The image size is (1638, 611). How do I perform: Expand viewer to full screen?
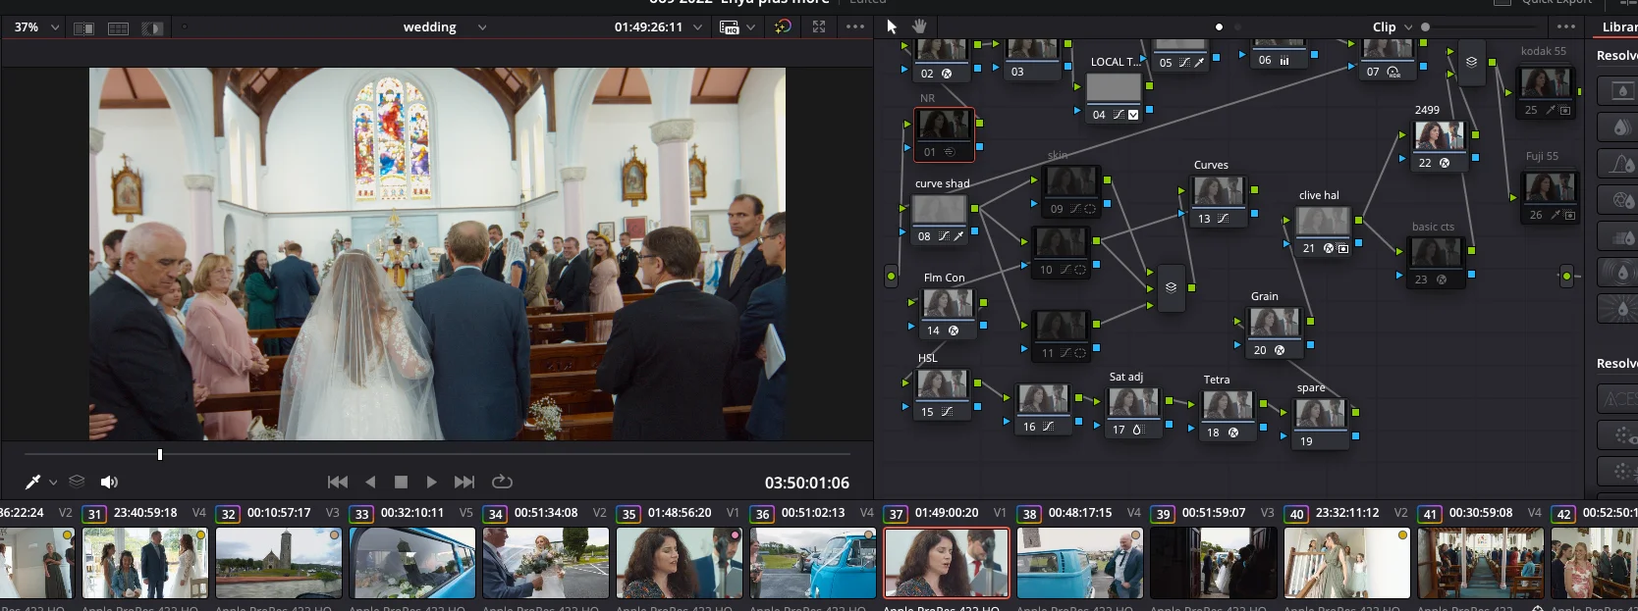819,27
